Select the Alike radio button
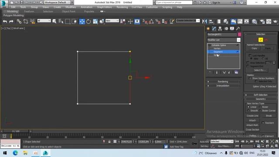Screen dimensions: 279x157 pyautogui.click(x=251, y=58)
